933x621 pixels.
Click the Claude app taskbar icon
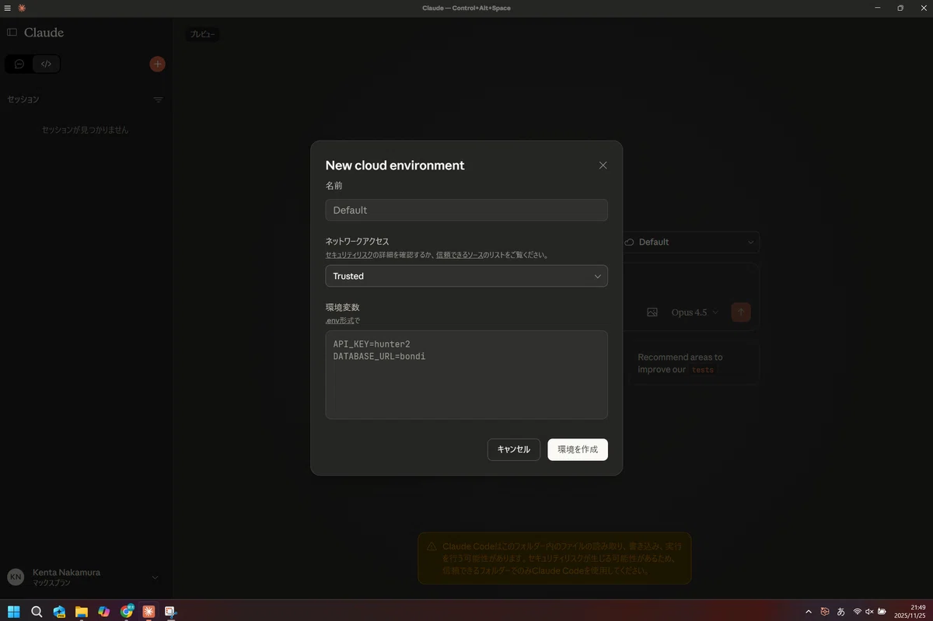click(x=149, y=611)
